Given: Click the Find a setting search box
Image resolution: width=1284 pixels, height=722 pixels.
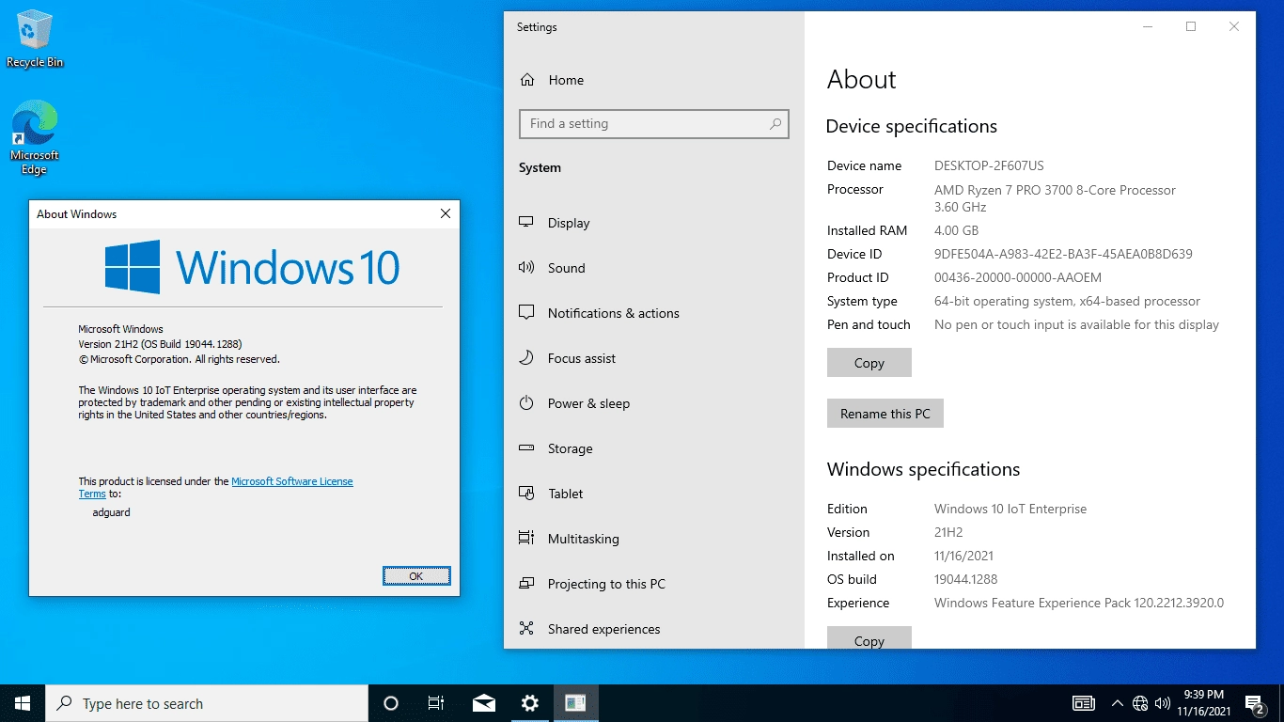Looking at the screenshot, I should pyautogui.click(x=654, y=123).
